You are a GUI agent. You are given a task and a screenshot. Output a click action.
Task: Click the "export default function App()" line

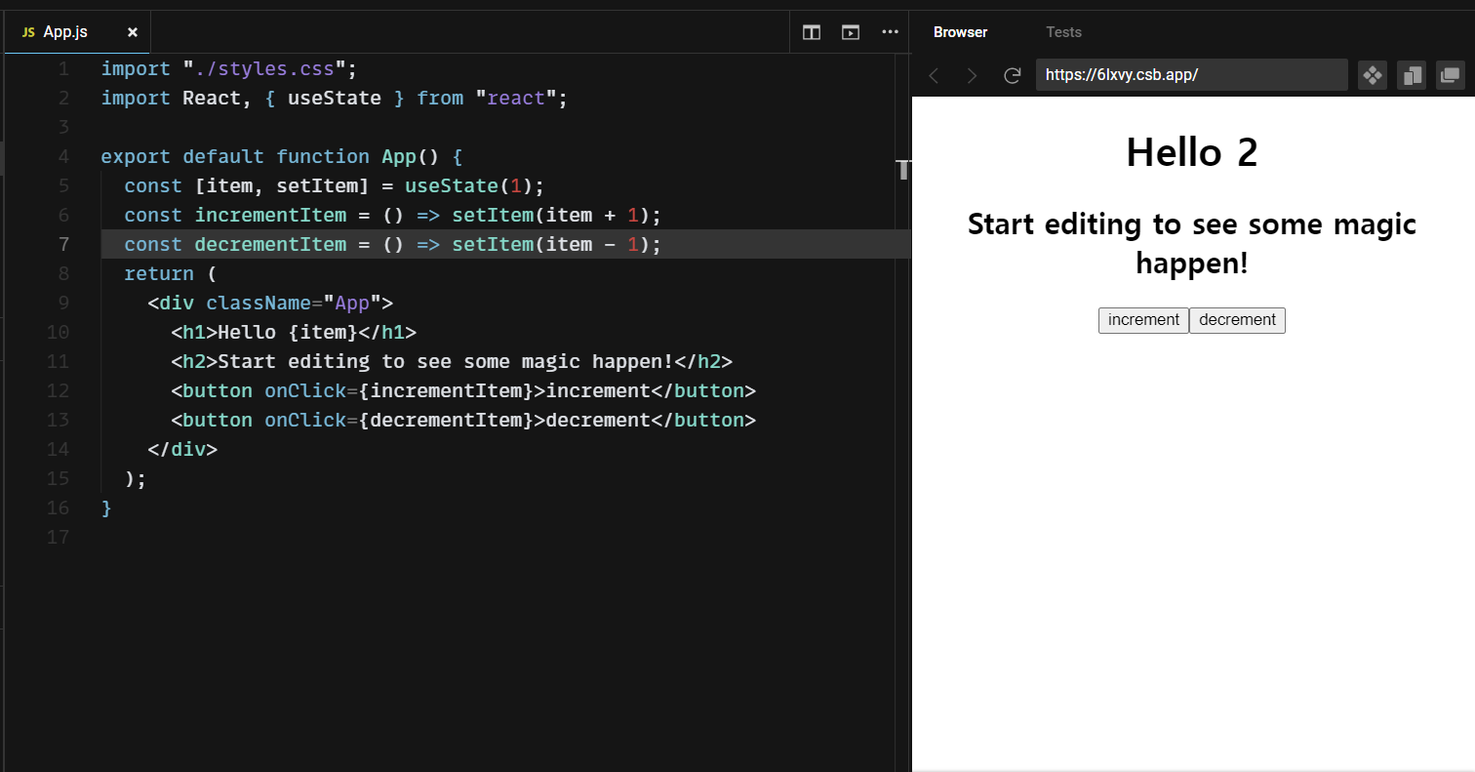coord(282,156)
